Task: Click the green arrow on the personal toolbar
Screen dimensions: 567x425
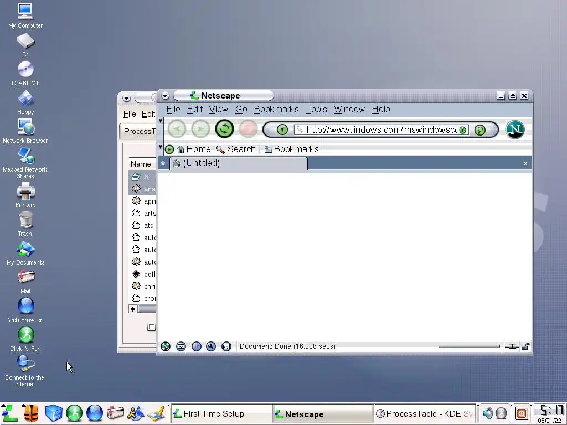Action: click(x=169, y=149)
